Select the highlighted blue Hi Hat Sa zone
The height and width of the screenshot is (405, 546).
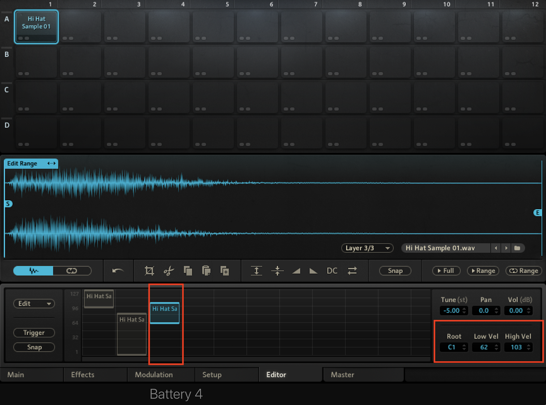[164, 313]
